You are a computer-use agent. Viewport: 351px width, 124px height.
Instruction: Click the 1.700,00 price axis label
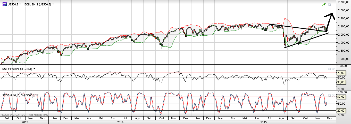point(344,59)
